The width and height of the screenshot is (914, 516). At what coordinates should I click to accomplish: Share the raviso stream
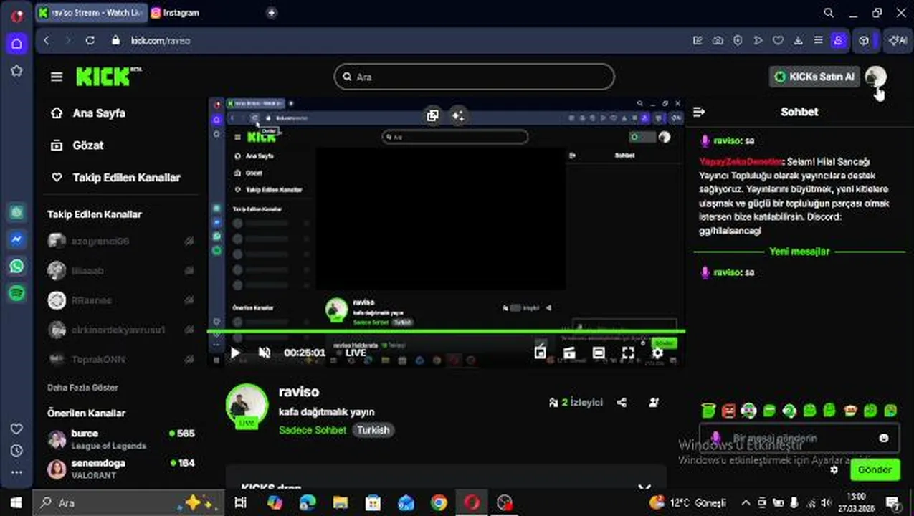coord(622,403)
